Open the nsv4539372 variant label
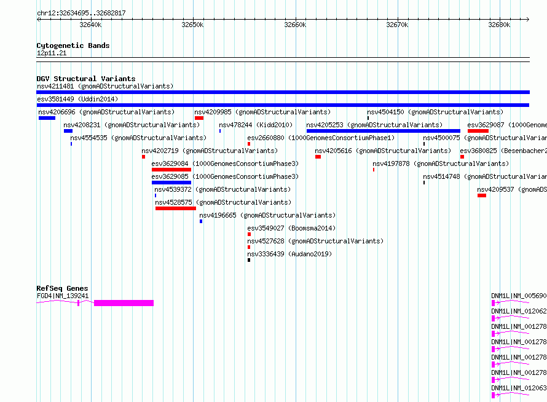The width and height of the screenshot is (547, 402). 222,189
